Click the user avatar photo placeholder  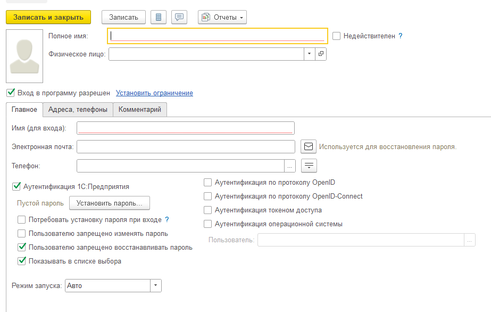(x=24, y=56)
